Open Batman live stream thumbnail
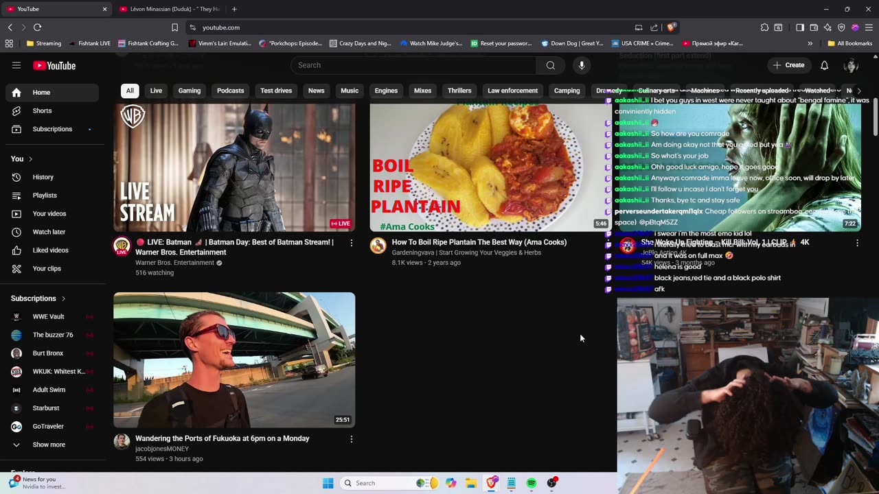 (234, 168)
